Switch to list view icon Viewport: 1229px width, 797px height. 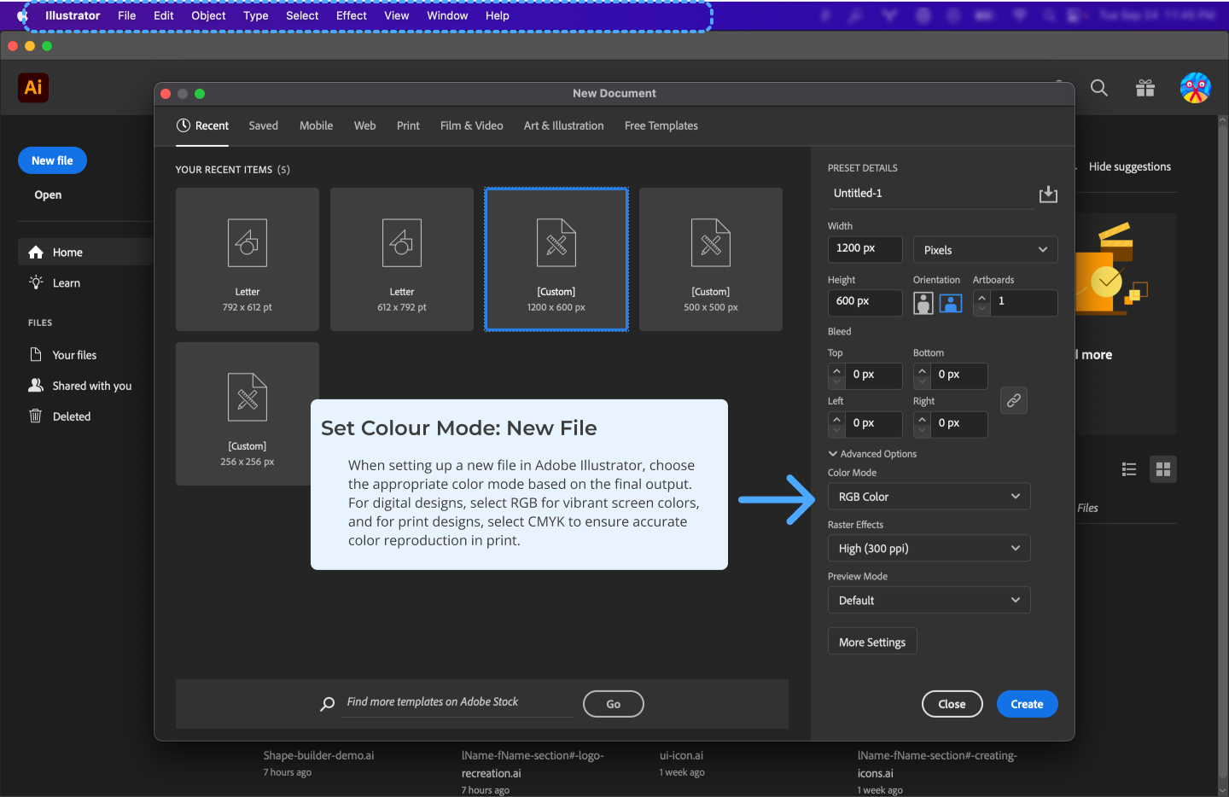point(1129,469)
